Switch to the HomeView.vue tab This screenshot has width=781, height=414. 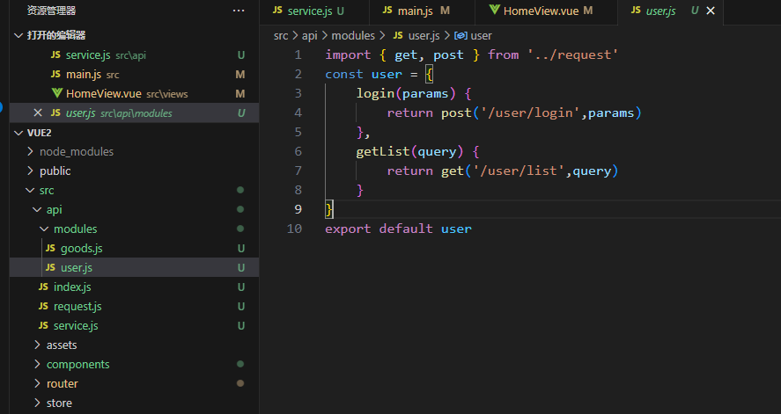coord(546,12)
